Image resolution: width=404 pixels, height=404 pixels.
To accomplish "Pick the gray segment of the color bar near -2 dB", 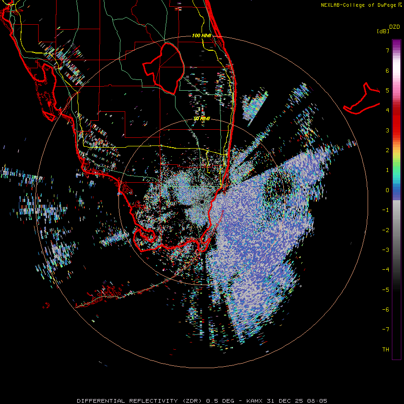I will pos(396,229).
